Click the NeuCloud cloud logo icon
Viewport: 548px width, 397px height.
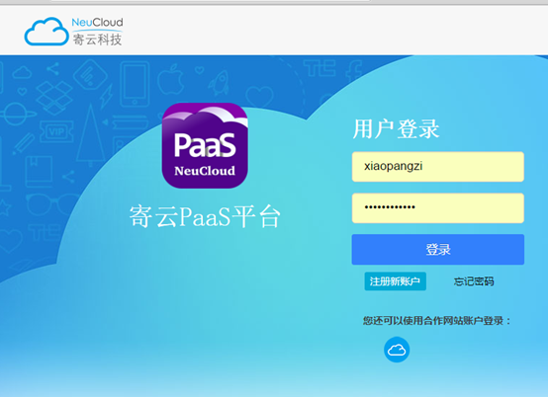pyautogui.click(x=46, y=32)
